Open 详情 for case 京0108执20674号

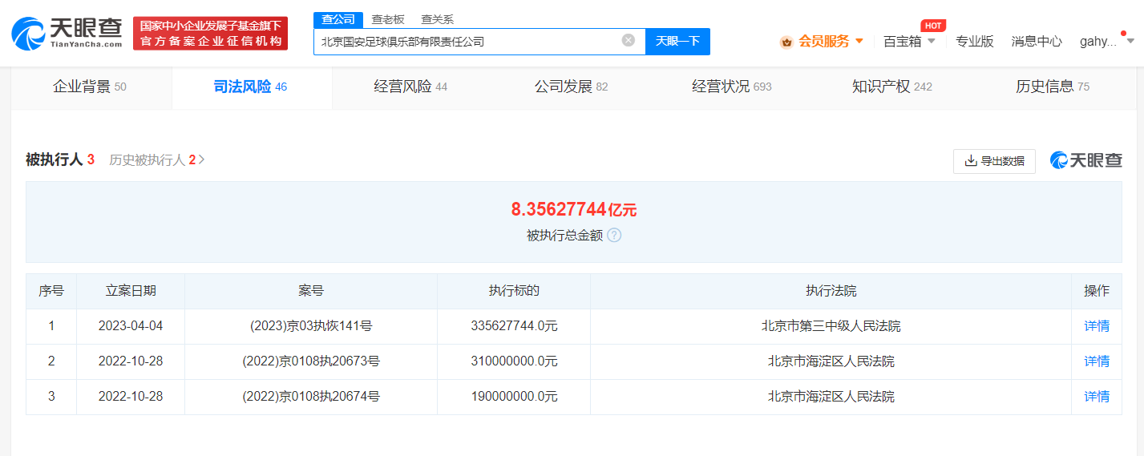(x=1096, y=397)
